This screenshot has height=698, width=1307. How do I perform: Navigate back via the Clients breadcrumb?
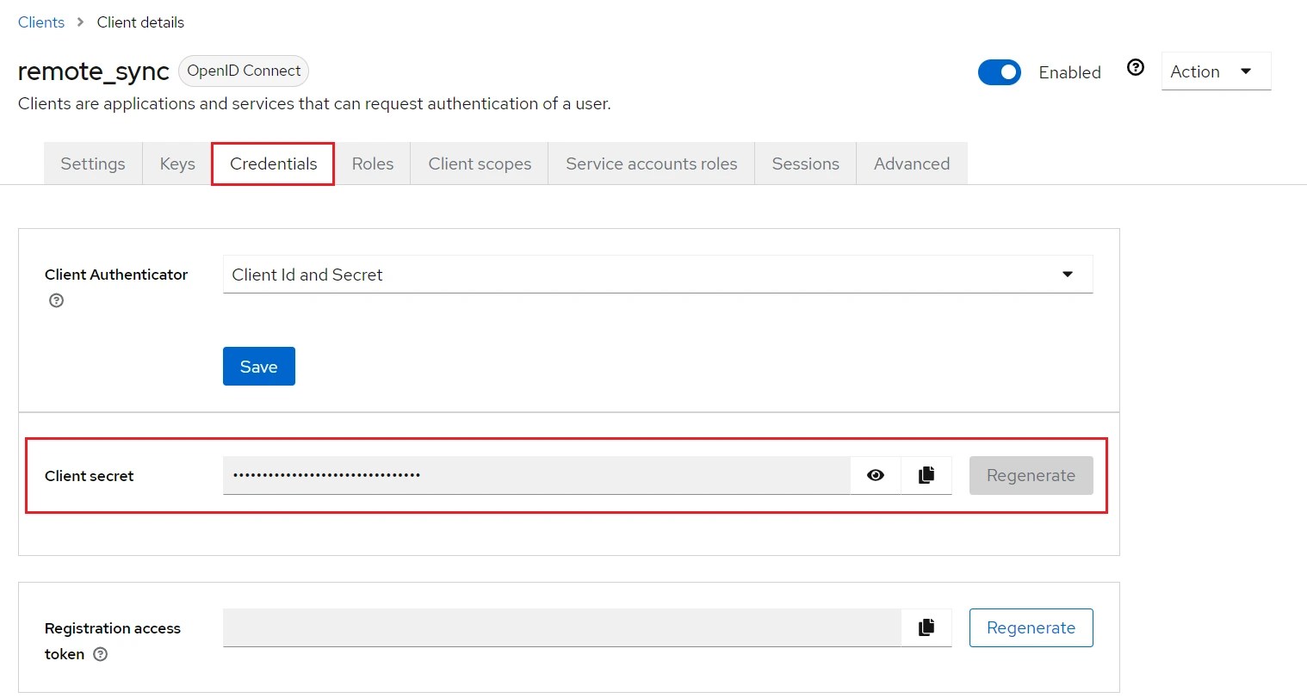pos(40,22)
